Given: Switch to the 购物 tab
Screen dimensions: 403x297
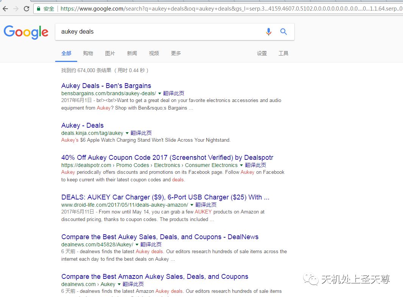Looking at the screenshot, I should click(88, 53).
